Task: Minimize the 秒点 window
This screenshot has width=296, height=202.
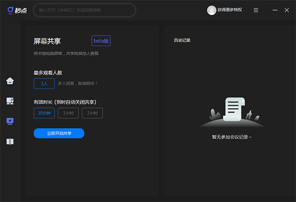Action: click(275, 10)
